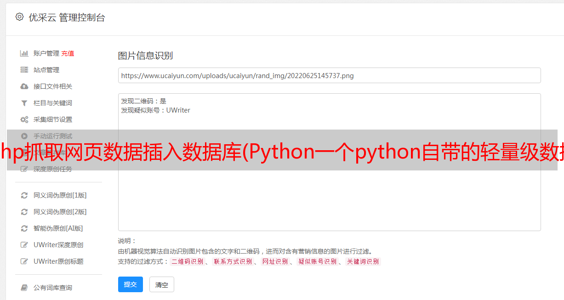Select 同义词伪原创[2版] in sidebar
The image size is (564, 300).
coord(60,212)
